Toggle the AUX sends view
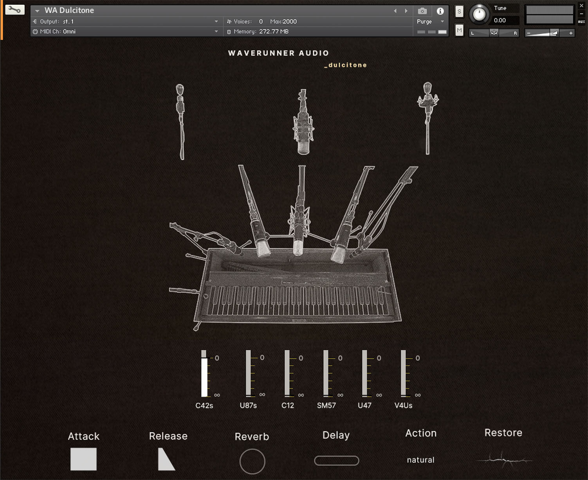Screen dimensions: 588x480 click(x=581, y=22)
